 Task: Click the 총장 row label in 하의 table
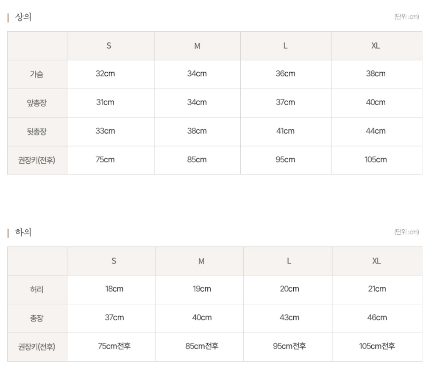click(37, 318)
